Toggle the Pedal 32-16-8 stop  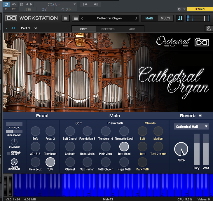(35, 147)
